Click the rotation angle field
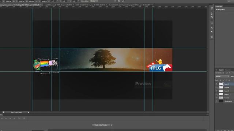This screenshot has width=234, height=131. [53, 1]
